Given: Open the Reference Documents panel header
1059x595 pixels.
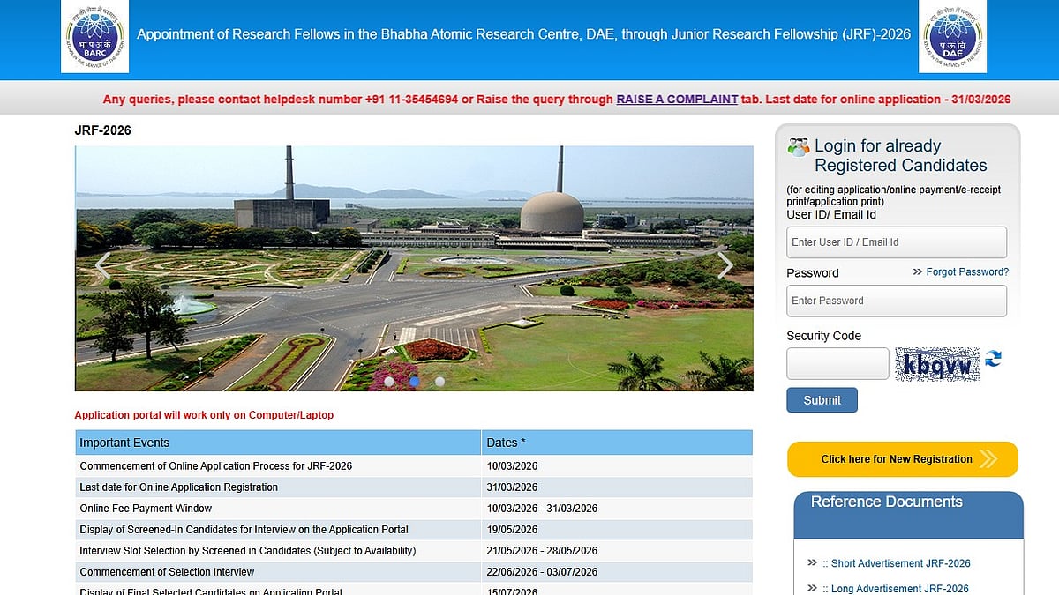Looking at the screenshot, I should 885,502.
